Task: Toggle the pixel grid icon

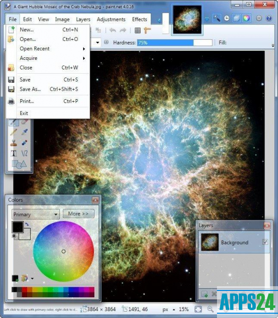Action: click(x=137, y=30)
